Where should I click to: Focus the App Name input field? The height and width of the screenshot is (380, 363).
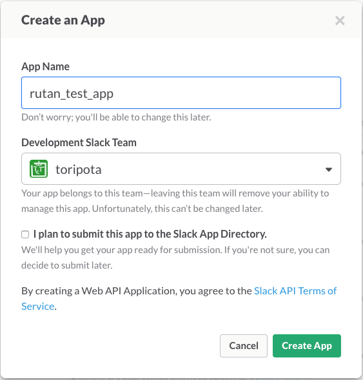click(x=181, y=93)
